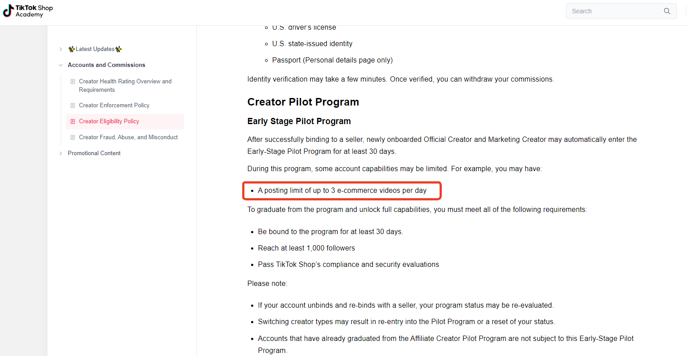Click the document icon beside Creator Health Rating Overview
Image resolution: width=688 pixels, height=356 pixels.
[73, 82]
